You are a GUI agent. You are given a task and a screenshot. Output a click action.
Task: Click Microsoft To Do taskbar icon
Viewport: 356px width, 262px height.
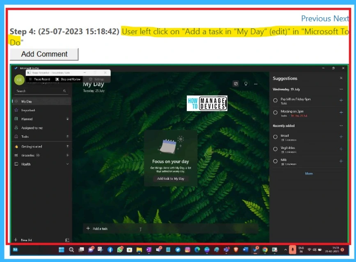point(255,250)
